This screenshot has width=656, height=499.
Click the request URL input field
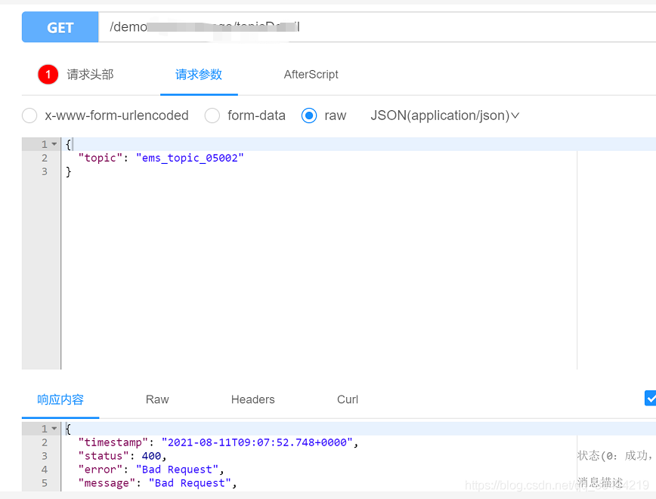coord(376,27)
